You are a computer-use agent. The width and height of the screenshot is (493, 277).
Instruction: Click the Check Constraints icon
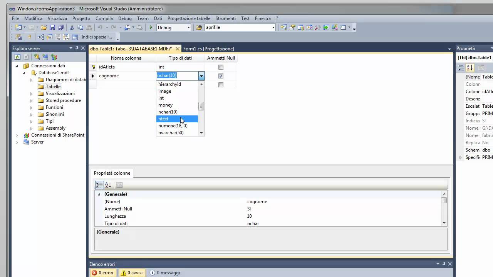point(75,37)
